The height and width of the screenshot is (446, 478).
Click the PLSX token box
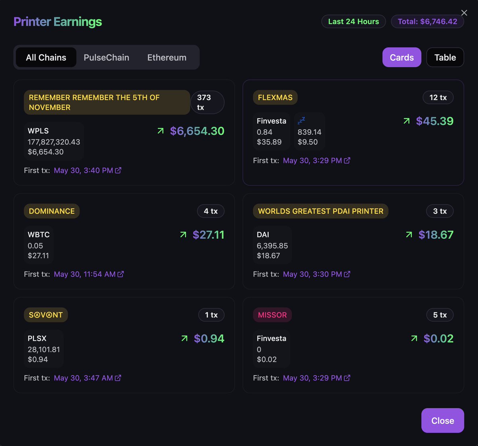(43, 349)
